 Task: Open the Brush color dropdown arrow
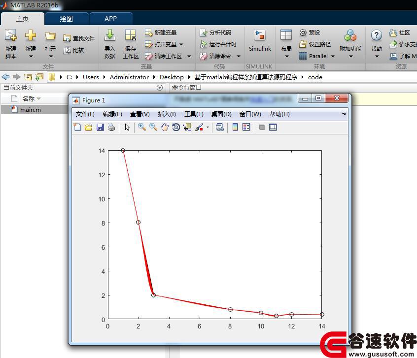(x=208, y=128)
